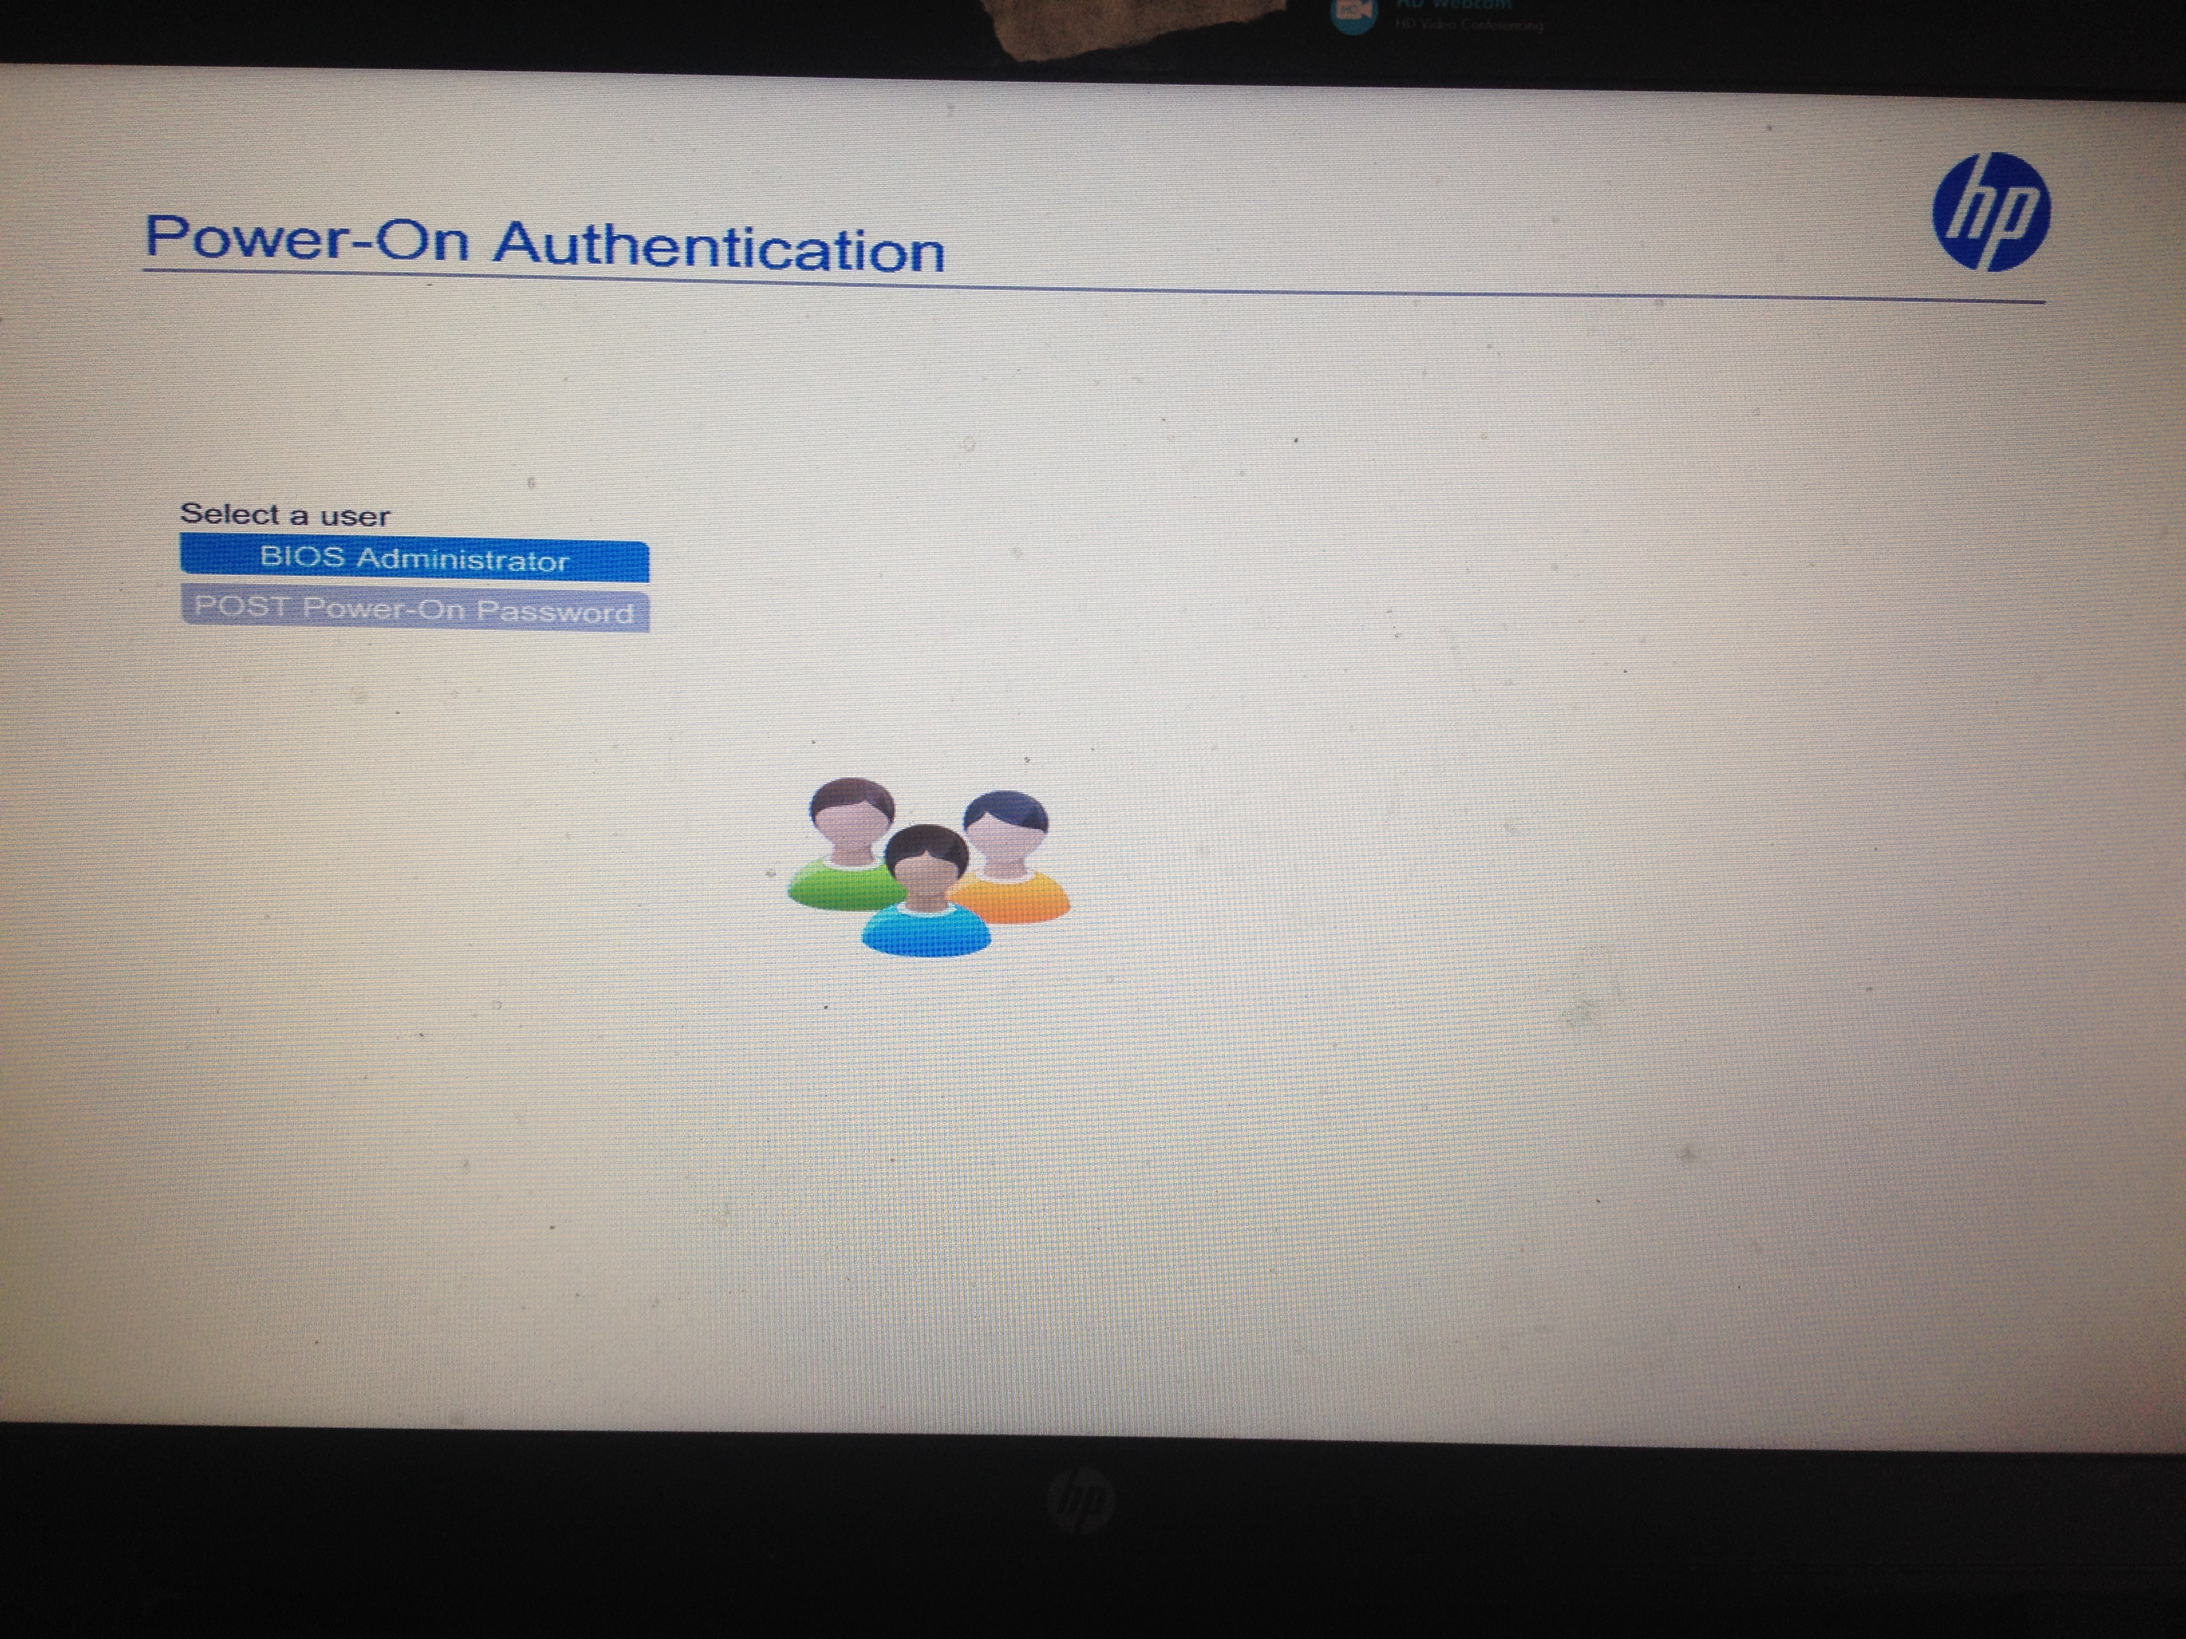Click the "Select a user" label

coord(285,515)
